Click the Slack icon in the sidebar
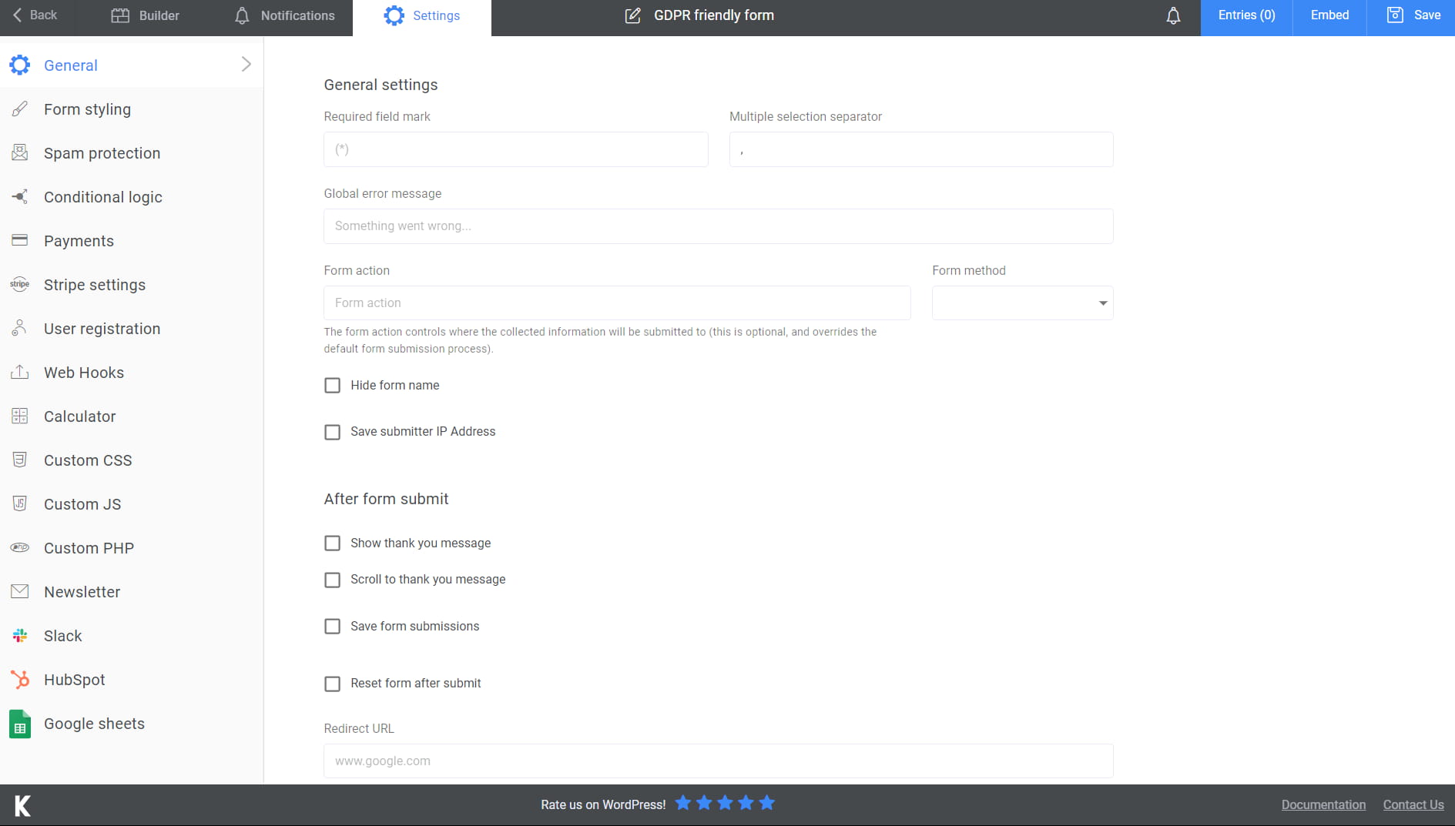1455x826 pixels. pyautogui.click(x=19, y=635)
